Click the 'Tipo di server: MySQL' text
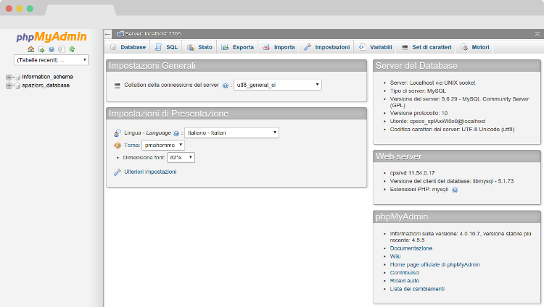Image resolution: width=544 pixels, height=307 pixels. pyautogui.click(x=418, y=91)
